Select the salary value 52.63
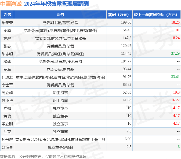Screen dimensions: 181x159 tap(127, 92)
